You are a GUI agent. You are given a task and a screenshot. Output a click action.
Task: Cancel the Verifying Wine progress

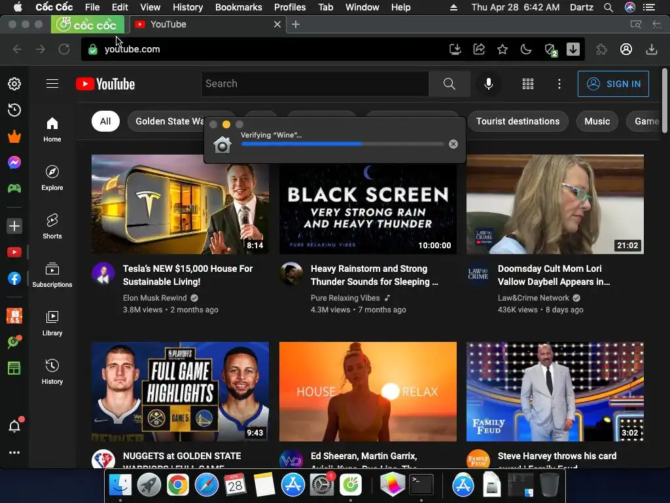point(453,144)
